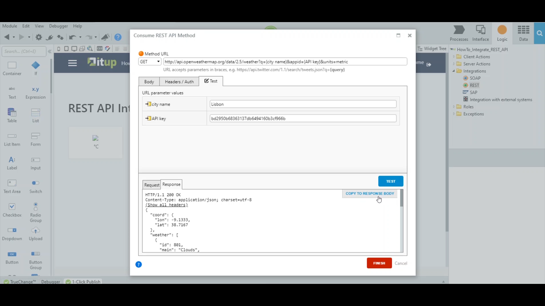Click the Forward navigation arrow in toolbar
Viewport: 545px width, 306px height.
[21, 37]
